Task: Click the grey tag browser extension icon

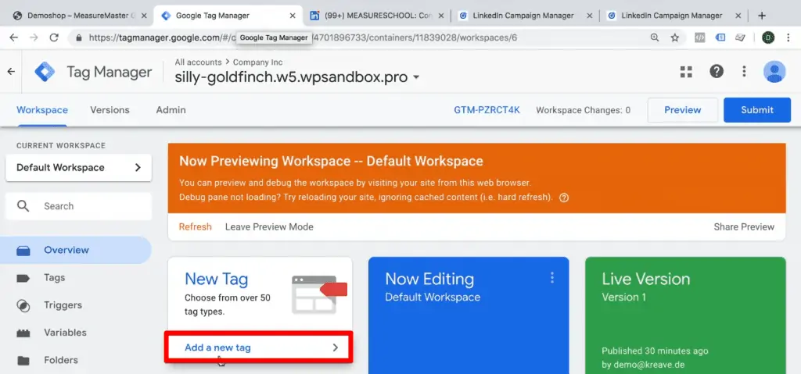Action: click(x=740, y=37)
